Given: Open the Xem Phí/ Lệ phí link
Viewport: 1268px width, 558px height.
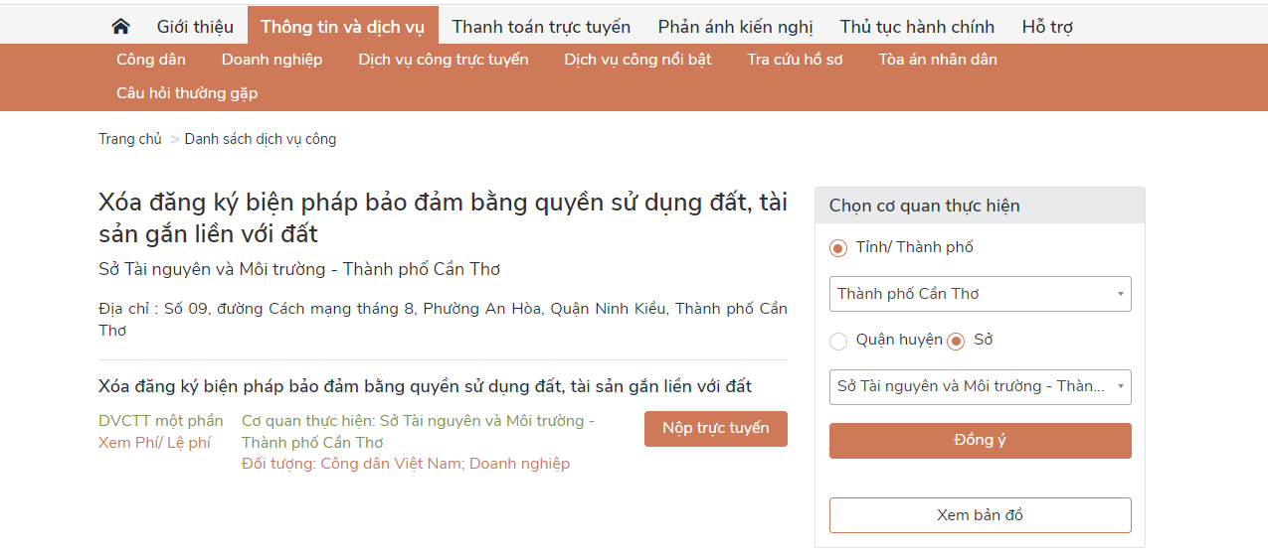Looking at the screenshot, I should pos(154,443).
